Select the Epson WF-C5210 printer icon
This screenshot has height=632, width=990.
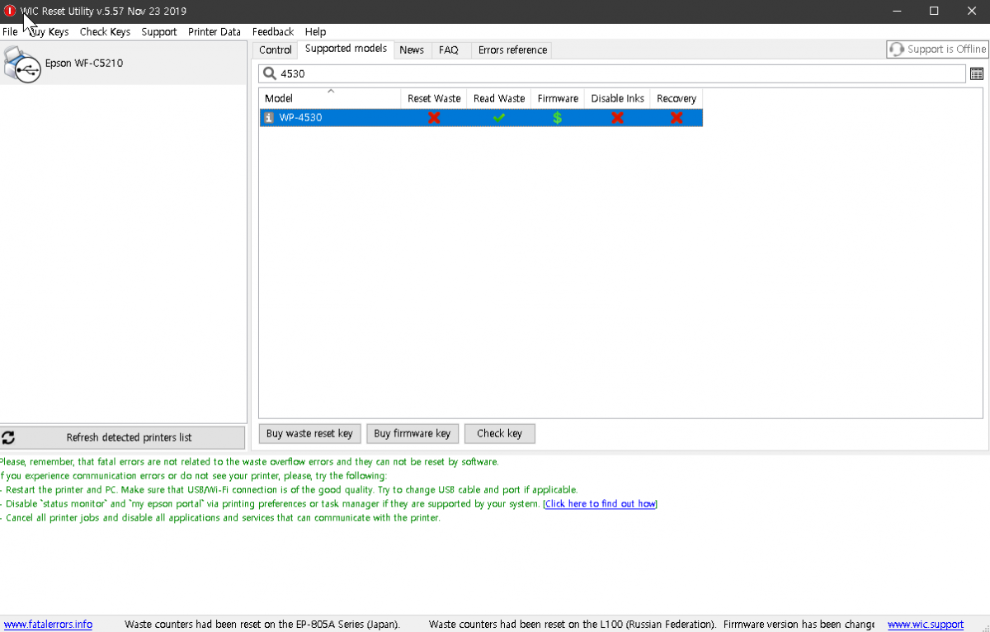pos(22,64)
